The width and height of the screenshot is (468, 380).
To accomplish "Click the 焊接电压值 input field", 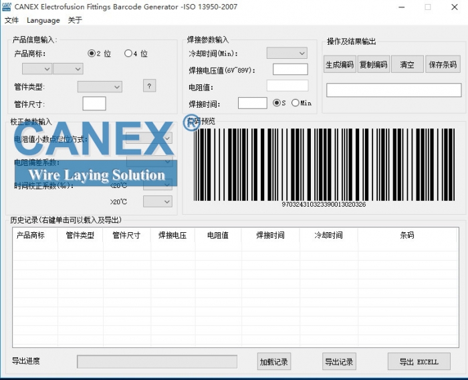I will tap(290, 70).
